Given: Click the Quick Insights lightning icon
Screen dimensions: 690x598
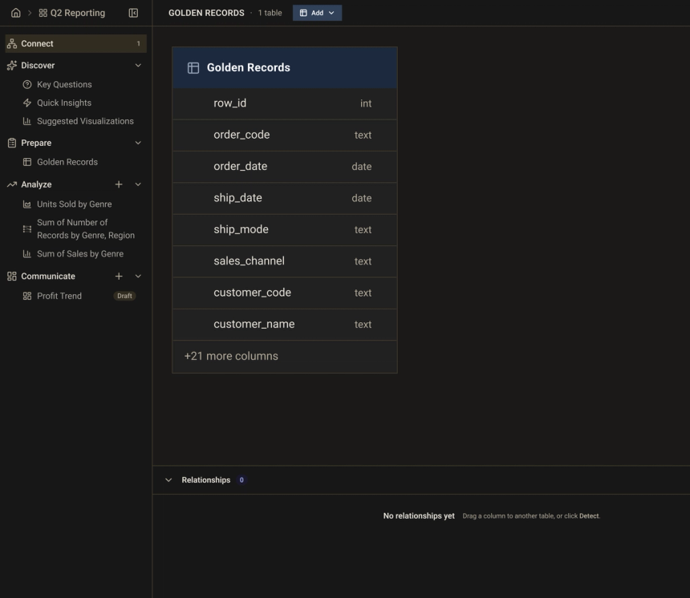Looking at the screenshot, I should tap(26, 103).
